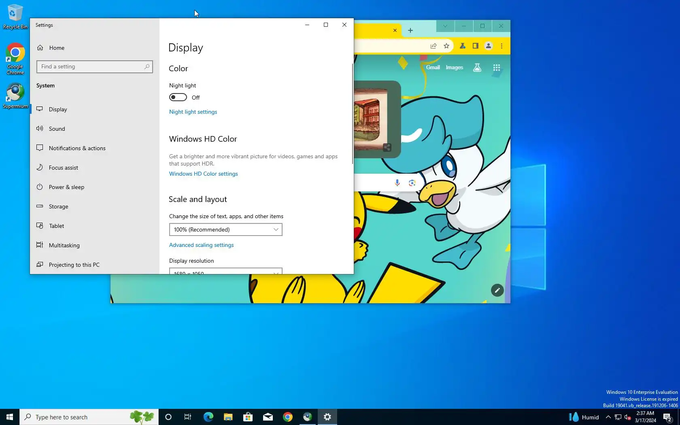Click the search magnifier icon in Find a setting

click(147, 66)
